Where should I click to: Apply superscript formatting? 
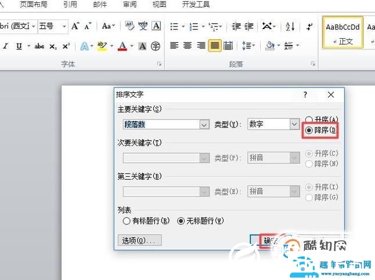tap(66, 46)
